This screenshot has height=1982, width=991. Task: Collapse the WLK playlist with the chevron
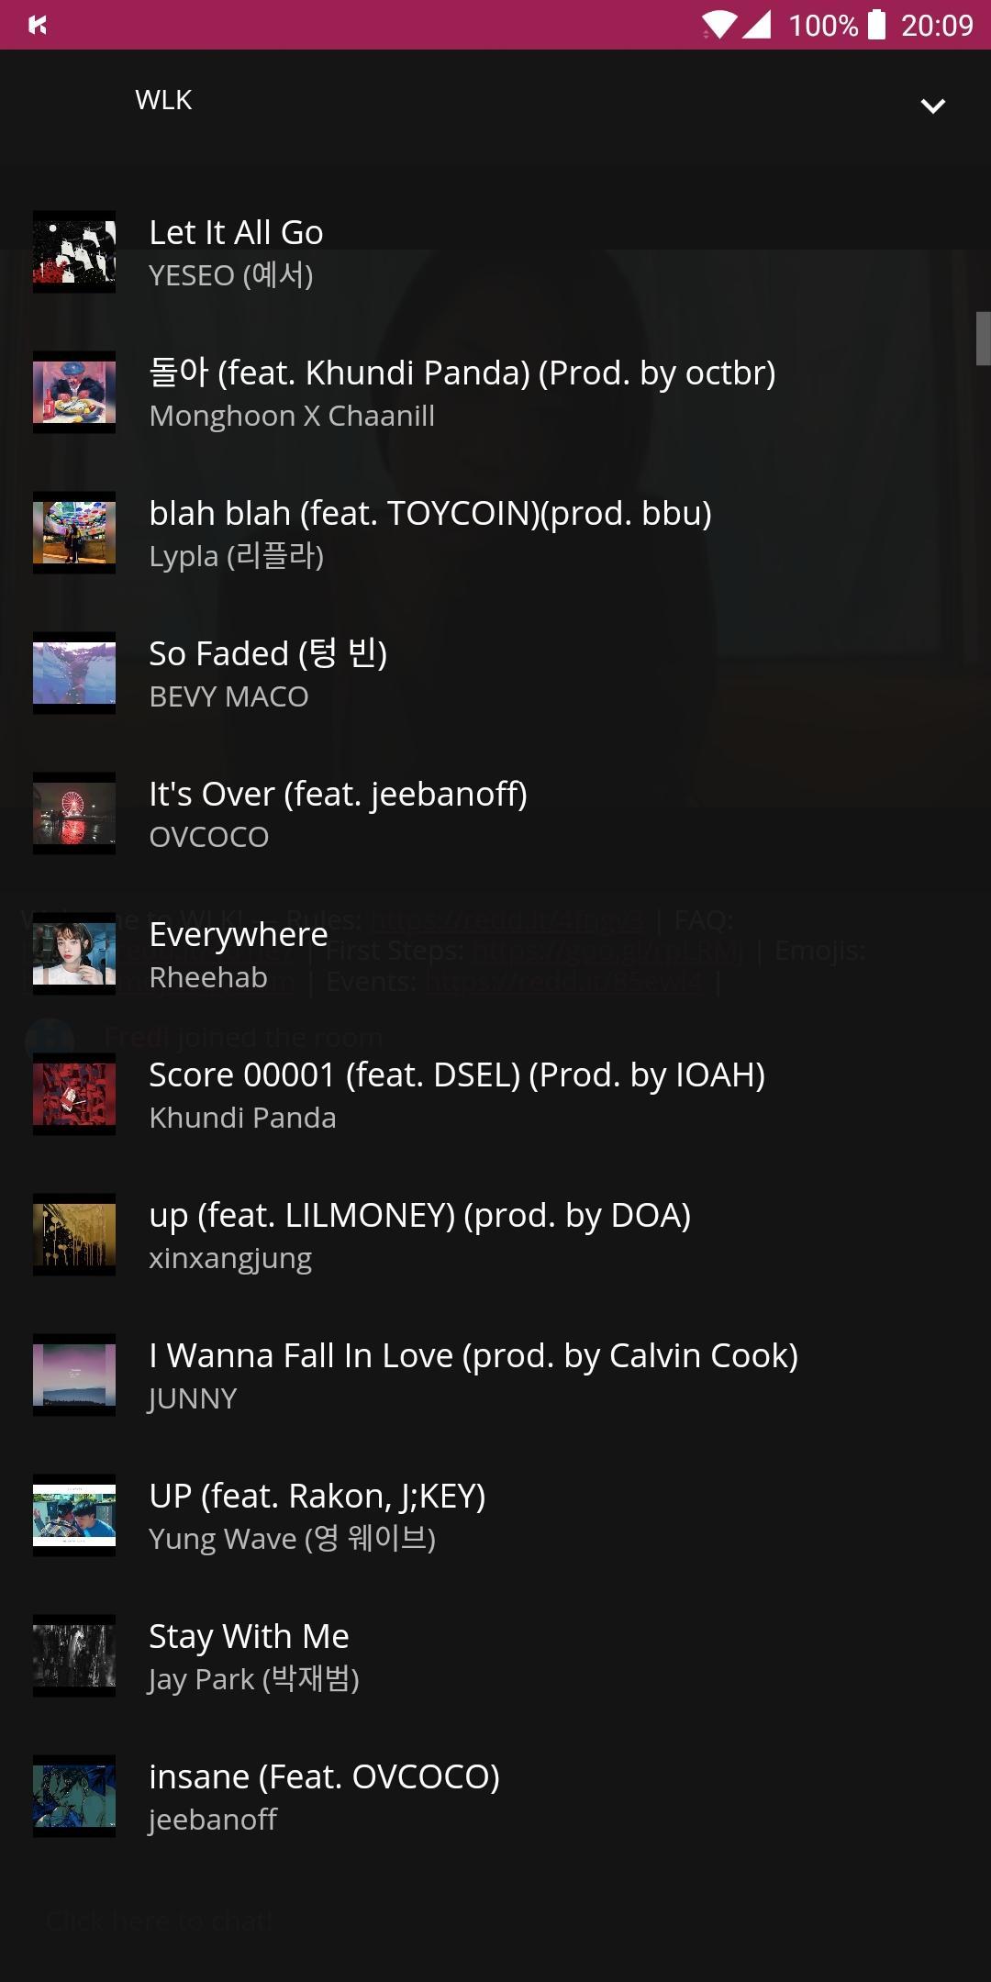pyautogui.click(x=932, y=106)
